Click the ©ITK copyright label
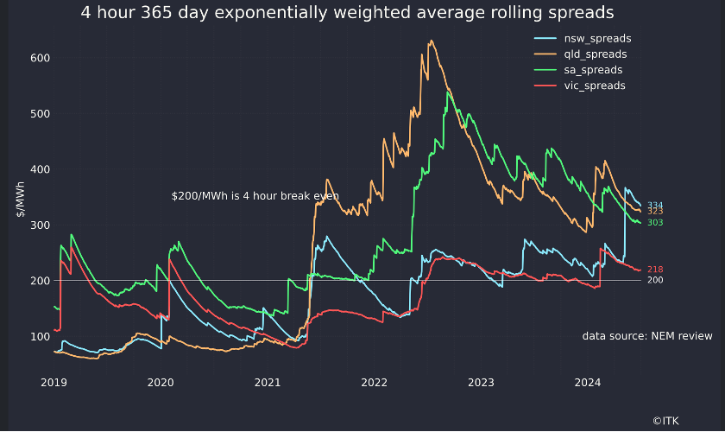This screenshot has width=725, height=432. [665, 421]
